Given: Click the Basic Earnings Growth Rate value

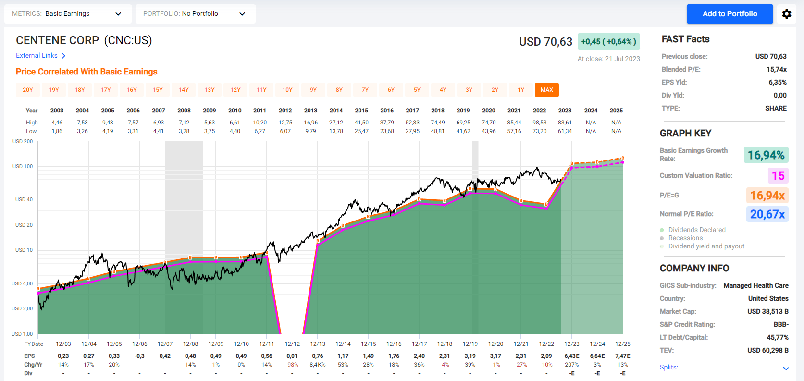Looking at the screenshot, I should [x=766, y=155].
